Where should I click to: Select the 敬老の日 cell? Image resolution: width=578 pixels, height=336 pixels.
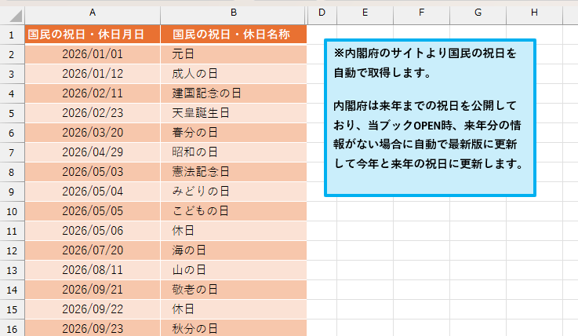(x=234, y=290)
